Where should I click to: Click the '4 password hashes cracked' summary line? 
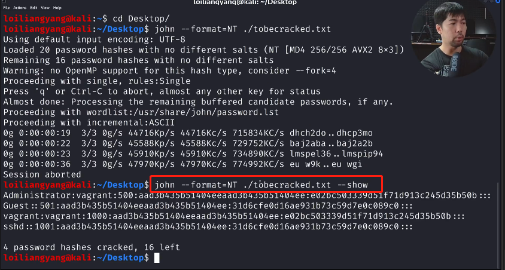point(91,247)
